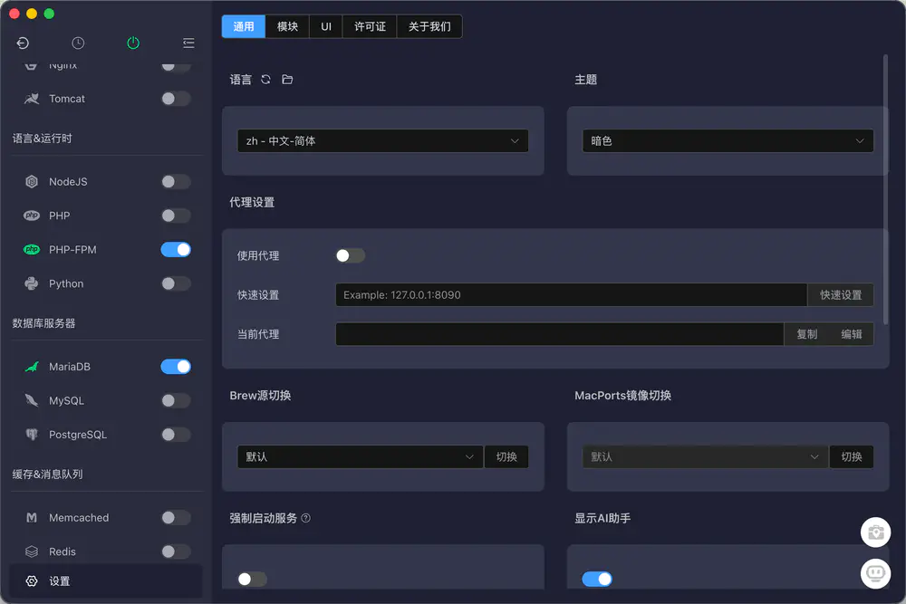Screen dimensions: 906x604
Task: Select the 设置 item in sidebar
Action: pyautogui.click(x=106, y=580)
